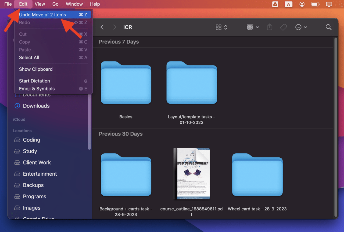Open the Basics folder icon

click(x=126, y=83)
